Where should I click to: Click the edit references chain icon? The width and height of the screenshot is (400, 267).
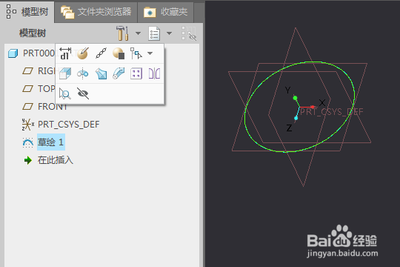101,53
